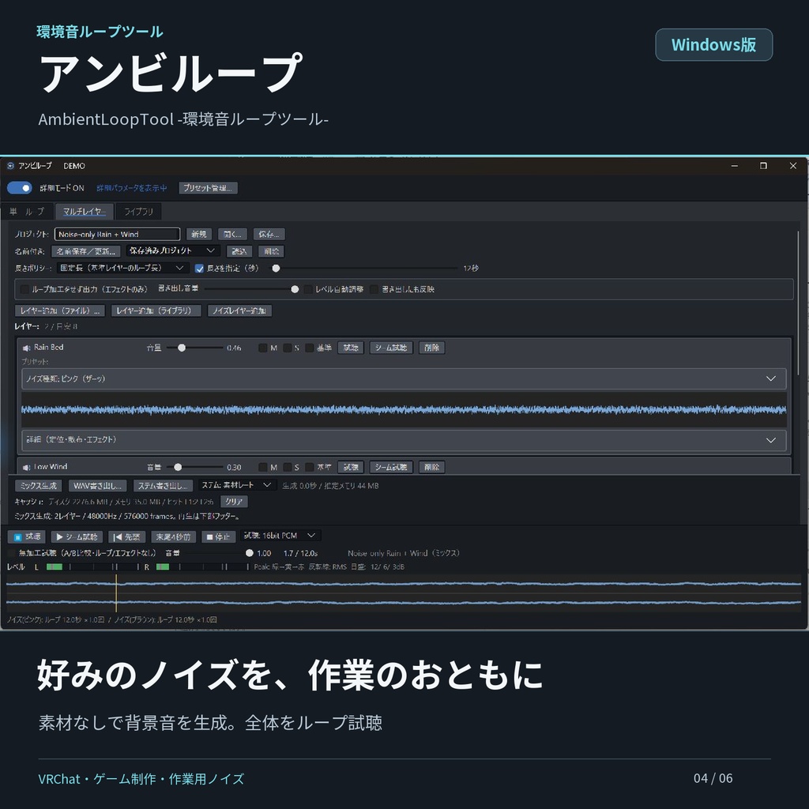
Task: Open the ライブラリ tab
Action: 138,212
